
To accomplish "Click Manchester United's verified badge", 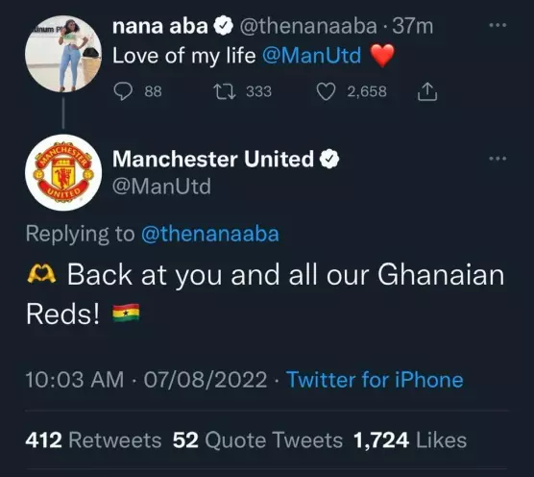I will point(329,159).
